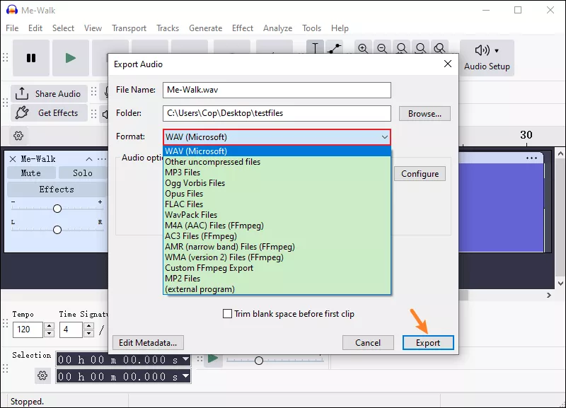Choose AC3 Files (FFmpeg) format

point(277,236)
